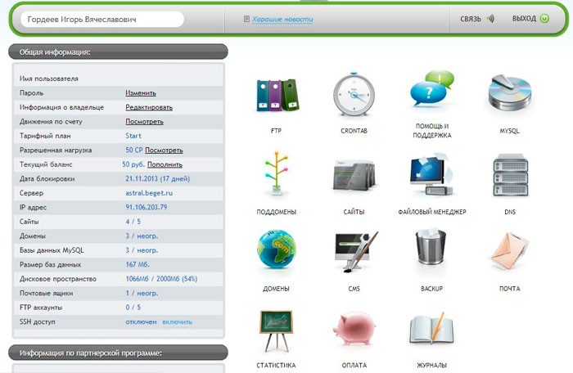Open the CMS icon
The height and width of the screenshot is (373, 573).
(354, 254)
